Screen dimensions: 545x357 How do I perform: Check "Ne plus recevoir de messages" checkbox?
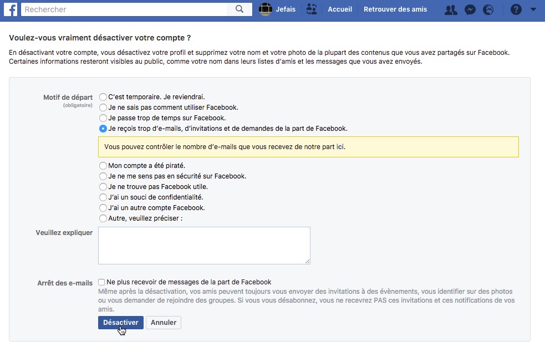101,282
